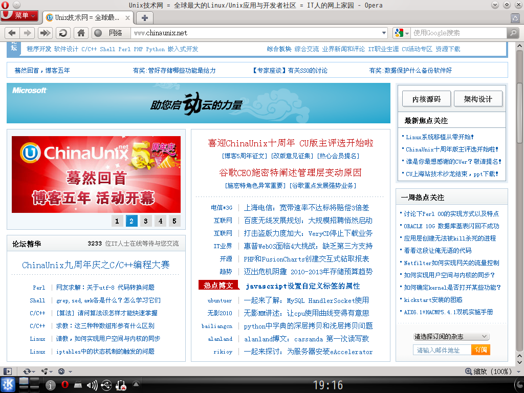Open kickstart安装的困惑 link
The height and width of the screenshot is (393, 524).
(x=433, y=300)
